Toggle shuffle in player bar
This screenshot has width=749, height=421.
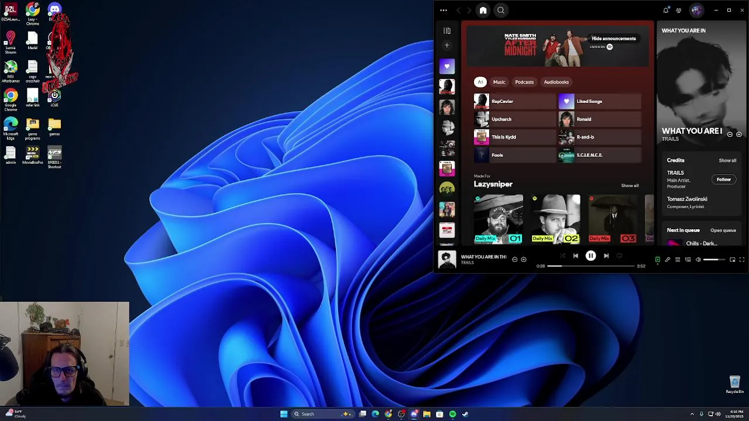[x=562, y=256]
